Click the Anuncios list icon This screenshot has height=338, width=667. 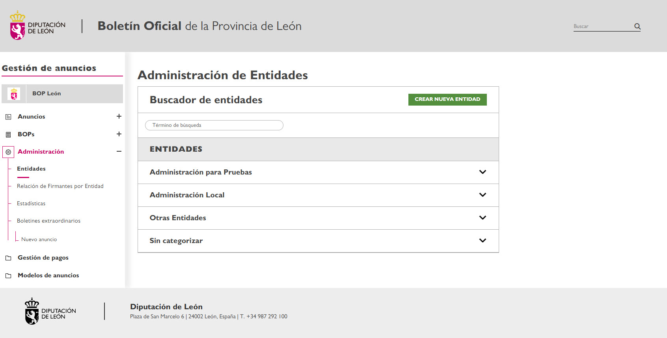click(x=8, y=117)
